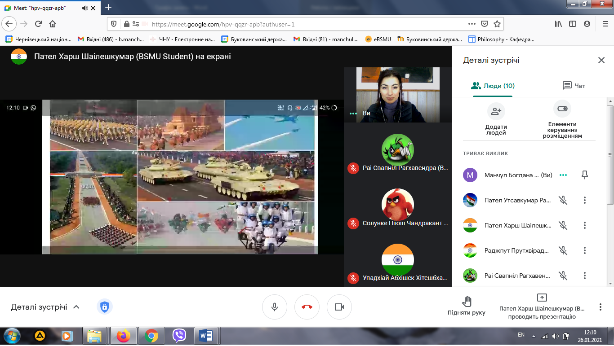The width and height of the screenshot is (614, 346).
Task: Open page actions three-dot menu in address bar
Action: tap(472, 24)
